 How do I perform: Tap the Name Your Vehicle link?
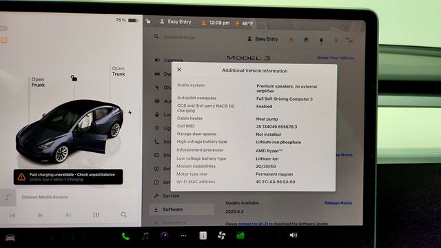pyautogui.click(x=336, y=58)
